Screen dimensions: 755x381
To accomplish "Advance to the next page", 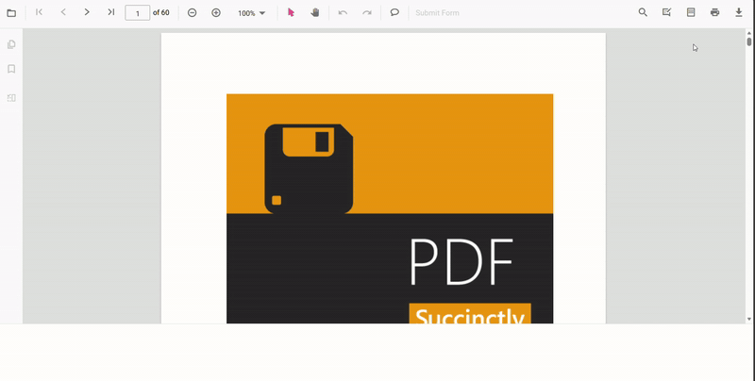I will click(87, 13).
